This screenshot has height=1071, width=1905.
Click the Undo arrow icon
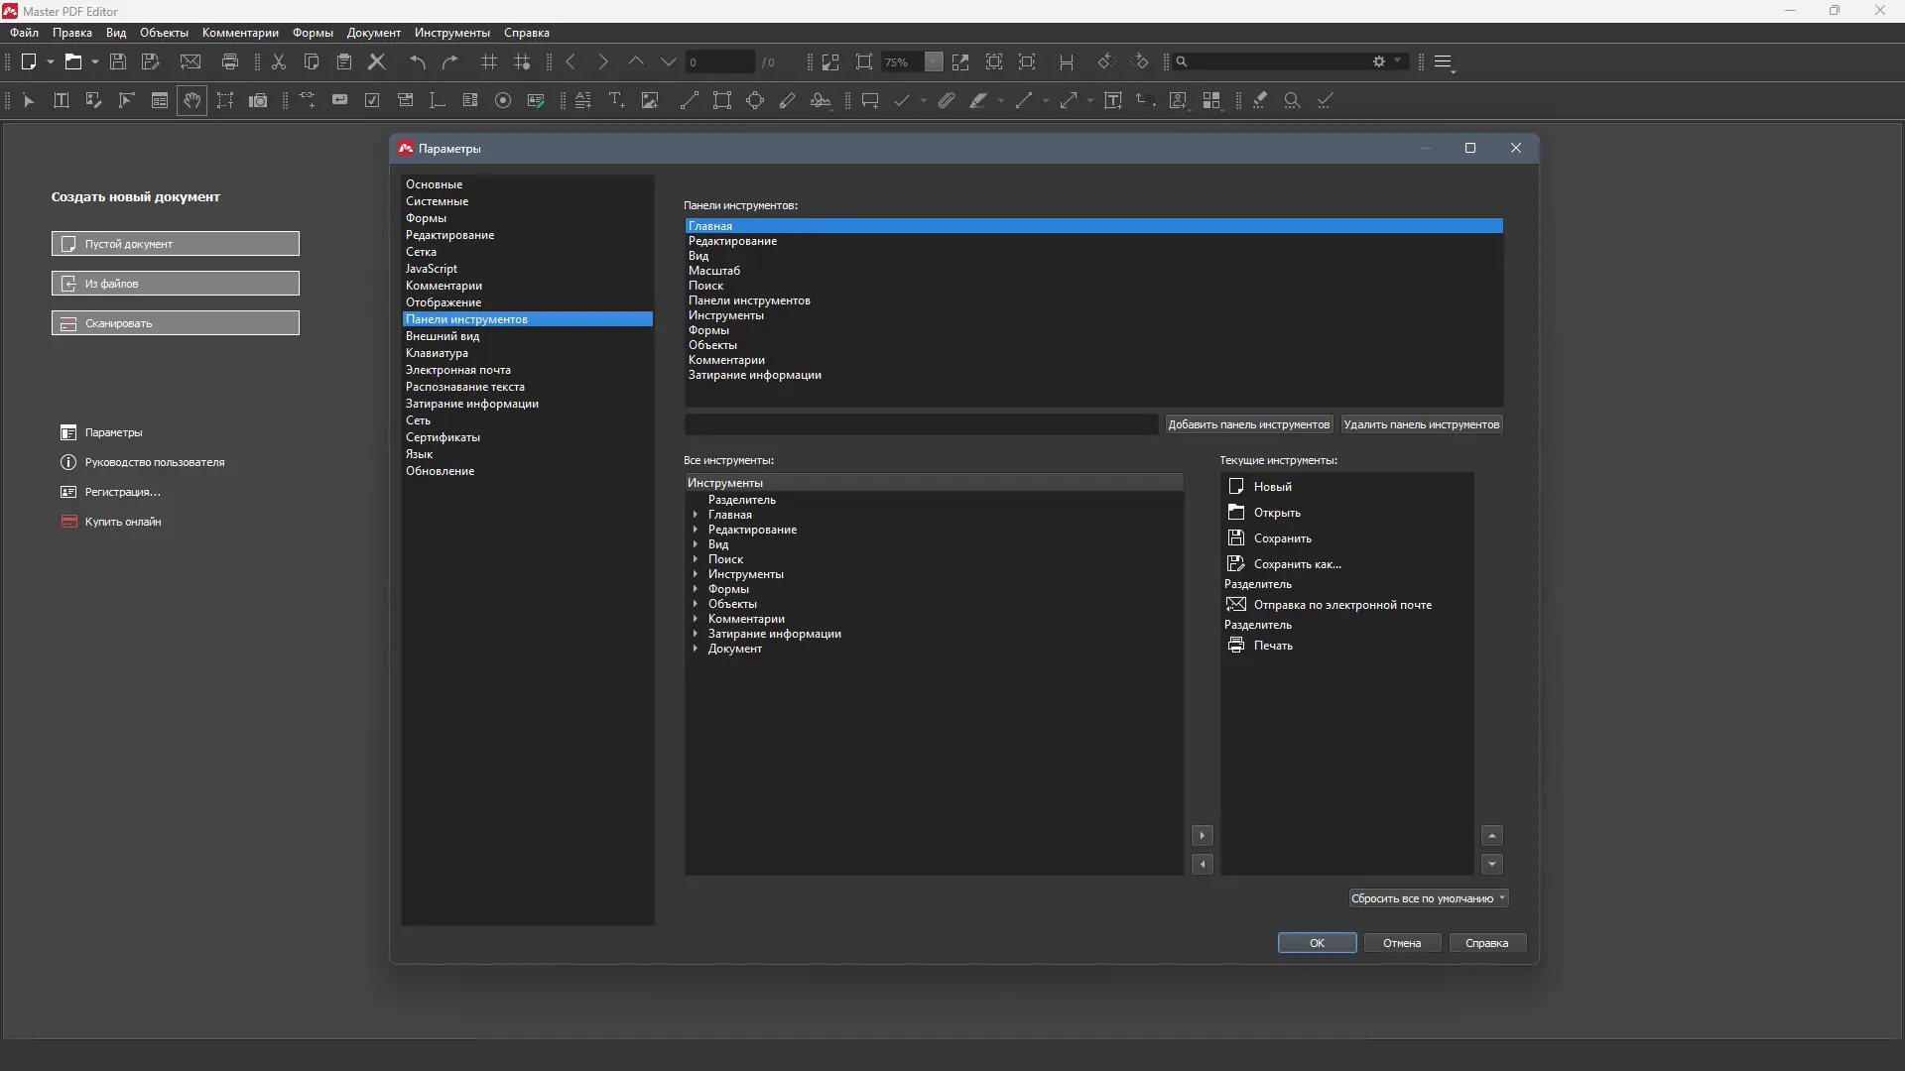tap(418, 61)
